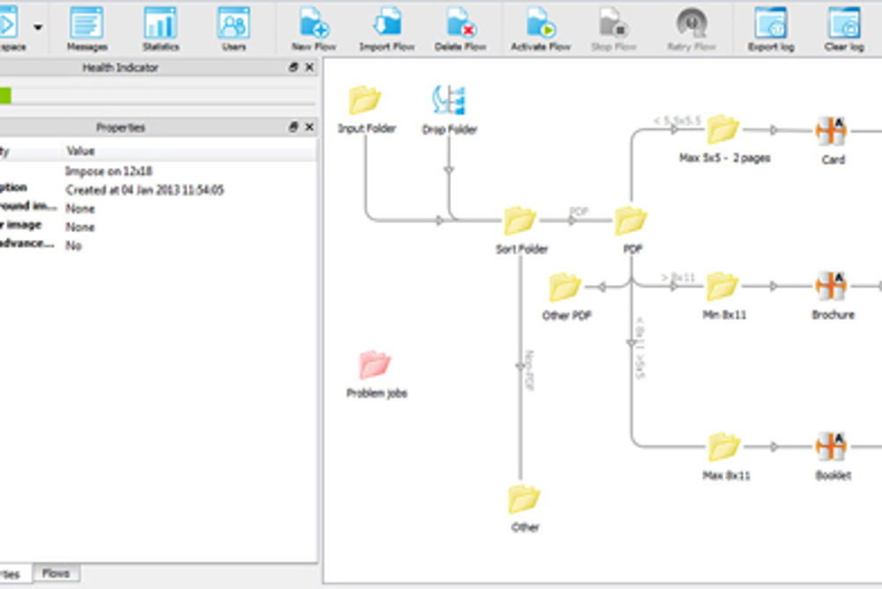Select the 'Impose on 12x18' value
The width and height of the screenshot is (882, 589).
click(x=108, y=171)
